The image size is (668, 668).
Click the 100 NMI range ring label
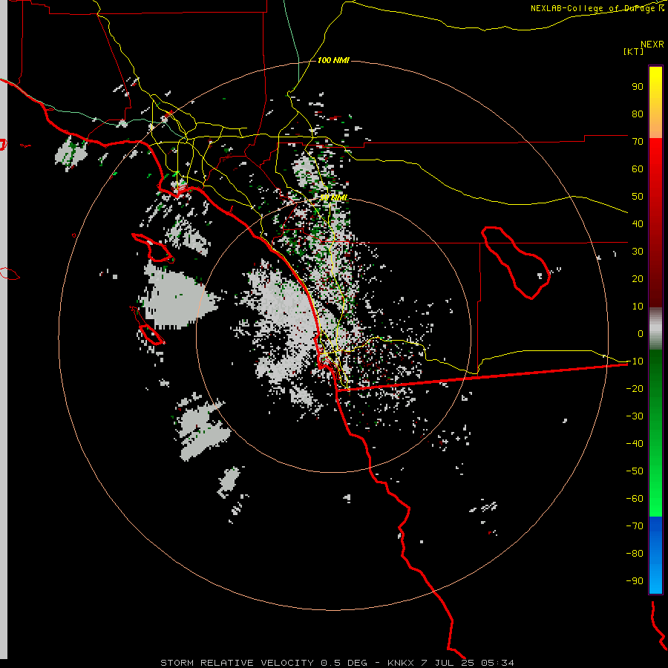click(333, 60)
